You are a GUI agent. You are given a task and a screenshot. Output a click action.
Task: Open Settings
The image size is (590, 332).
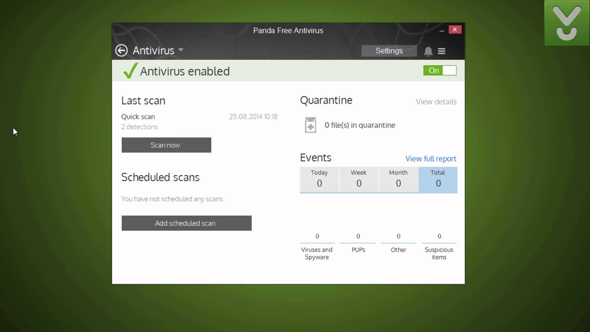tap(389, 51)
